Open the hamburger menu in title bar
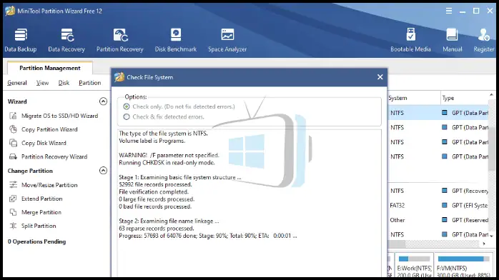Image resolution: width=499 pixels, height=280 pixels. pos(449,11)
